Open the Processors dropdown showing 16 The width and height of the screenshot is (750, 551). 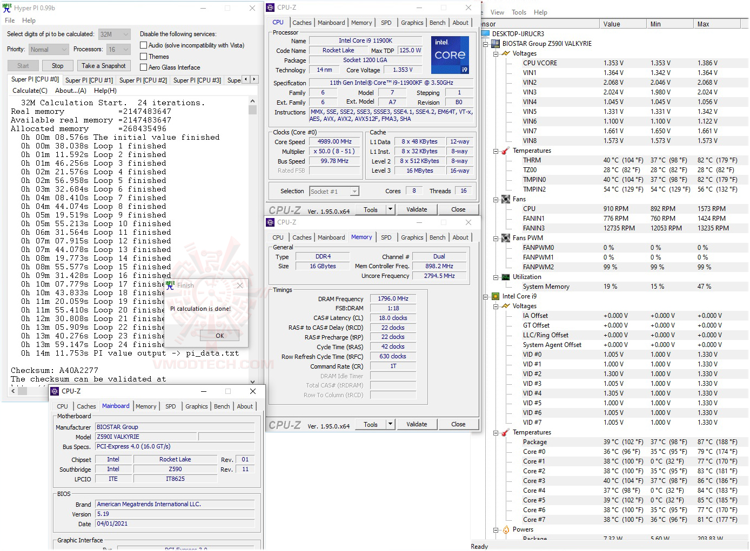click(x=118, y=50)
